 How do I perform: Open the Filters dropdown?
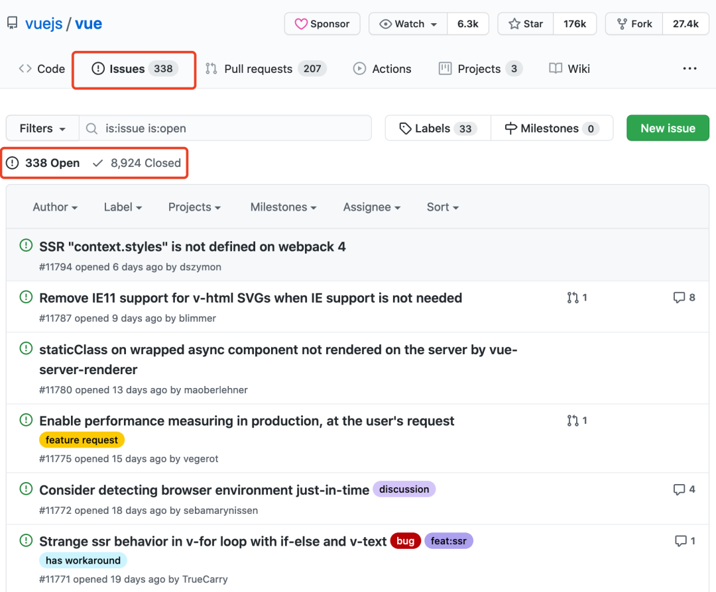[42, 128]
